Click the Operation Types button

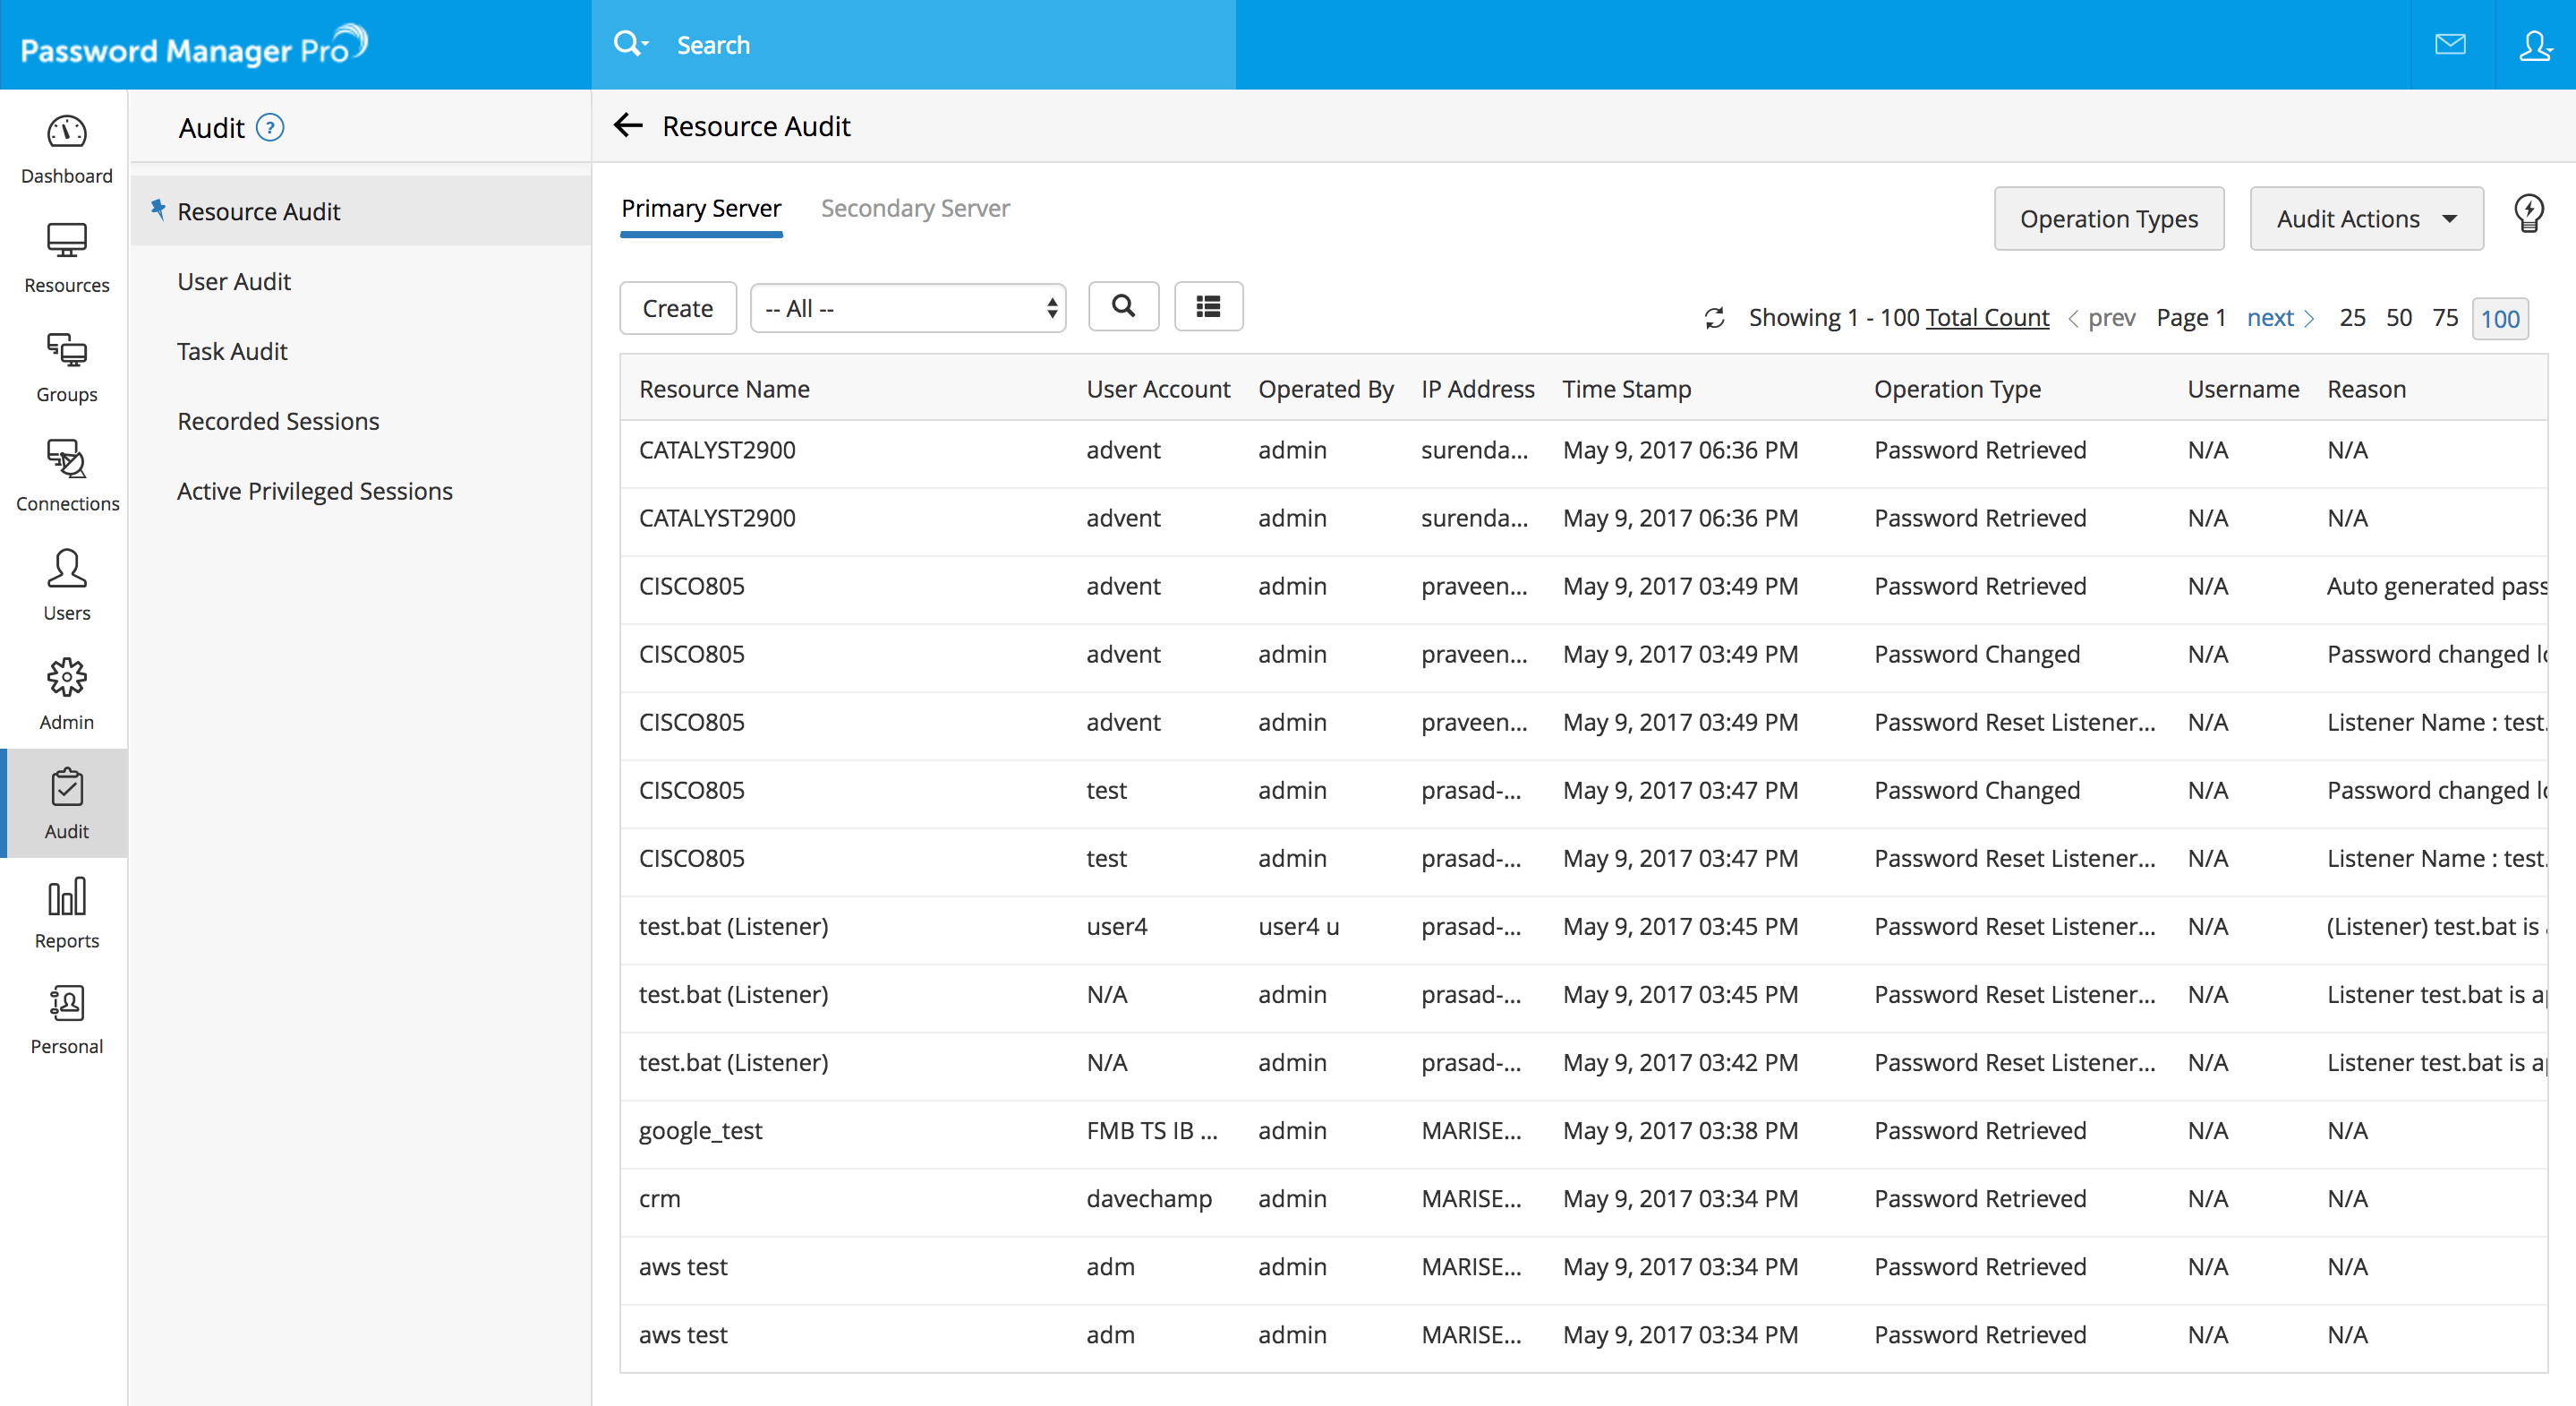tap(2108, 219)
